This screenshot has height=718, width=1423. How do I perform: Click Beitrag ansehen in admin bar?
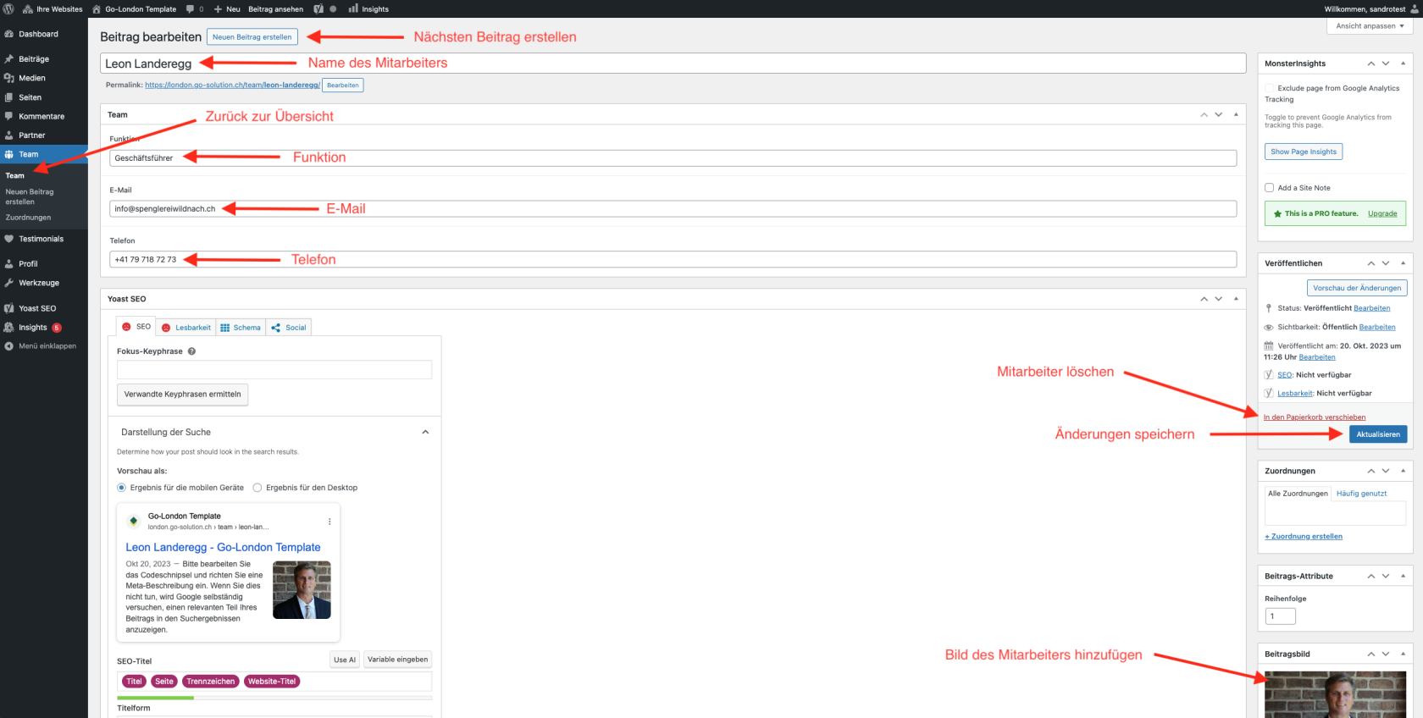pyautogui.click(x=275, y=8)
